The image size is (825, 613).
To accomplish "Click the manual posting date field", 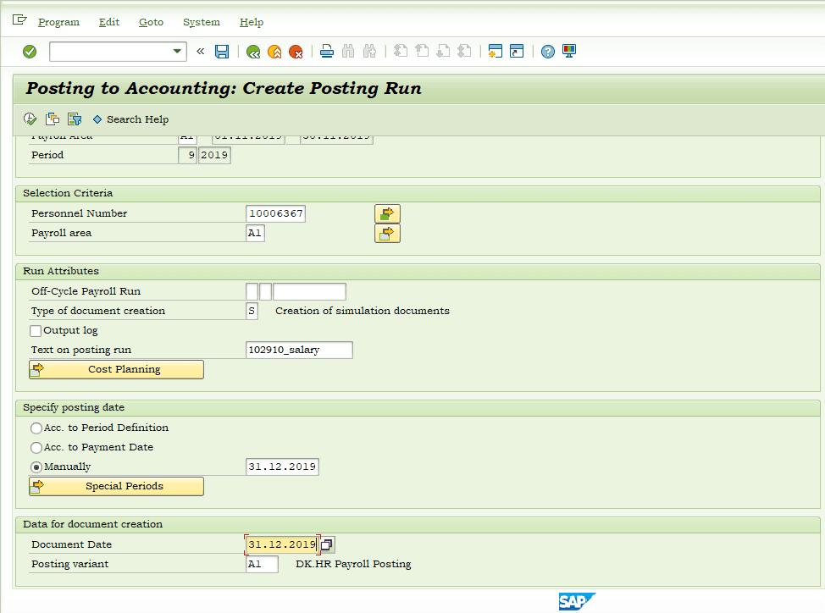I will click(282, 467).
